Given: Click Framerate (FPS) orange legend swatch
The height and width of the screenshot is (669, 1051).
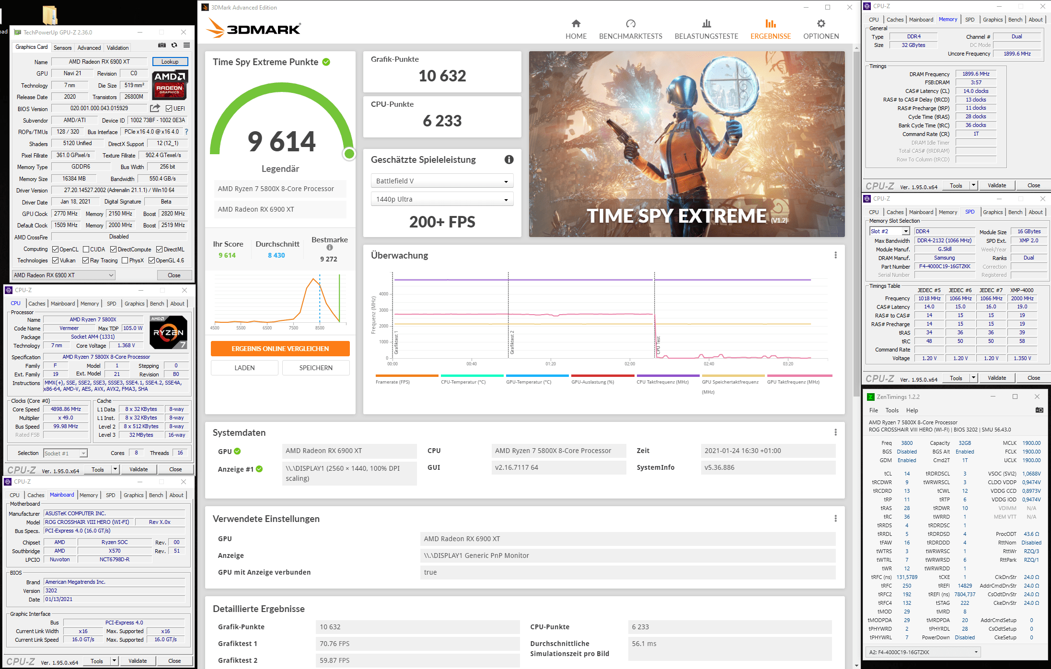Looking at the screenshot, I should (x=407, y=376).
